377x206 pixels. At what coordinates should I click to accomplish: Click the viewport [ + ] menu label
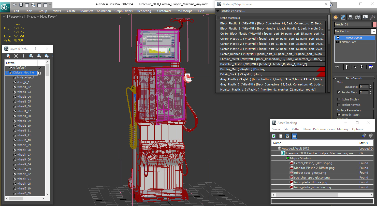click(4, 17)
